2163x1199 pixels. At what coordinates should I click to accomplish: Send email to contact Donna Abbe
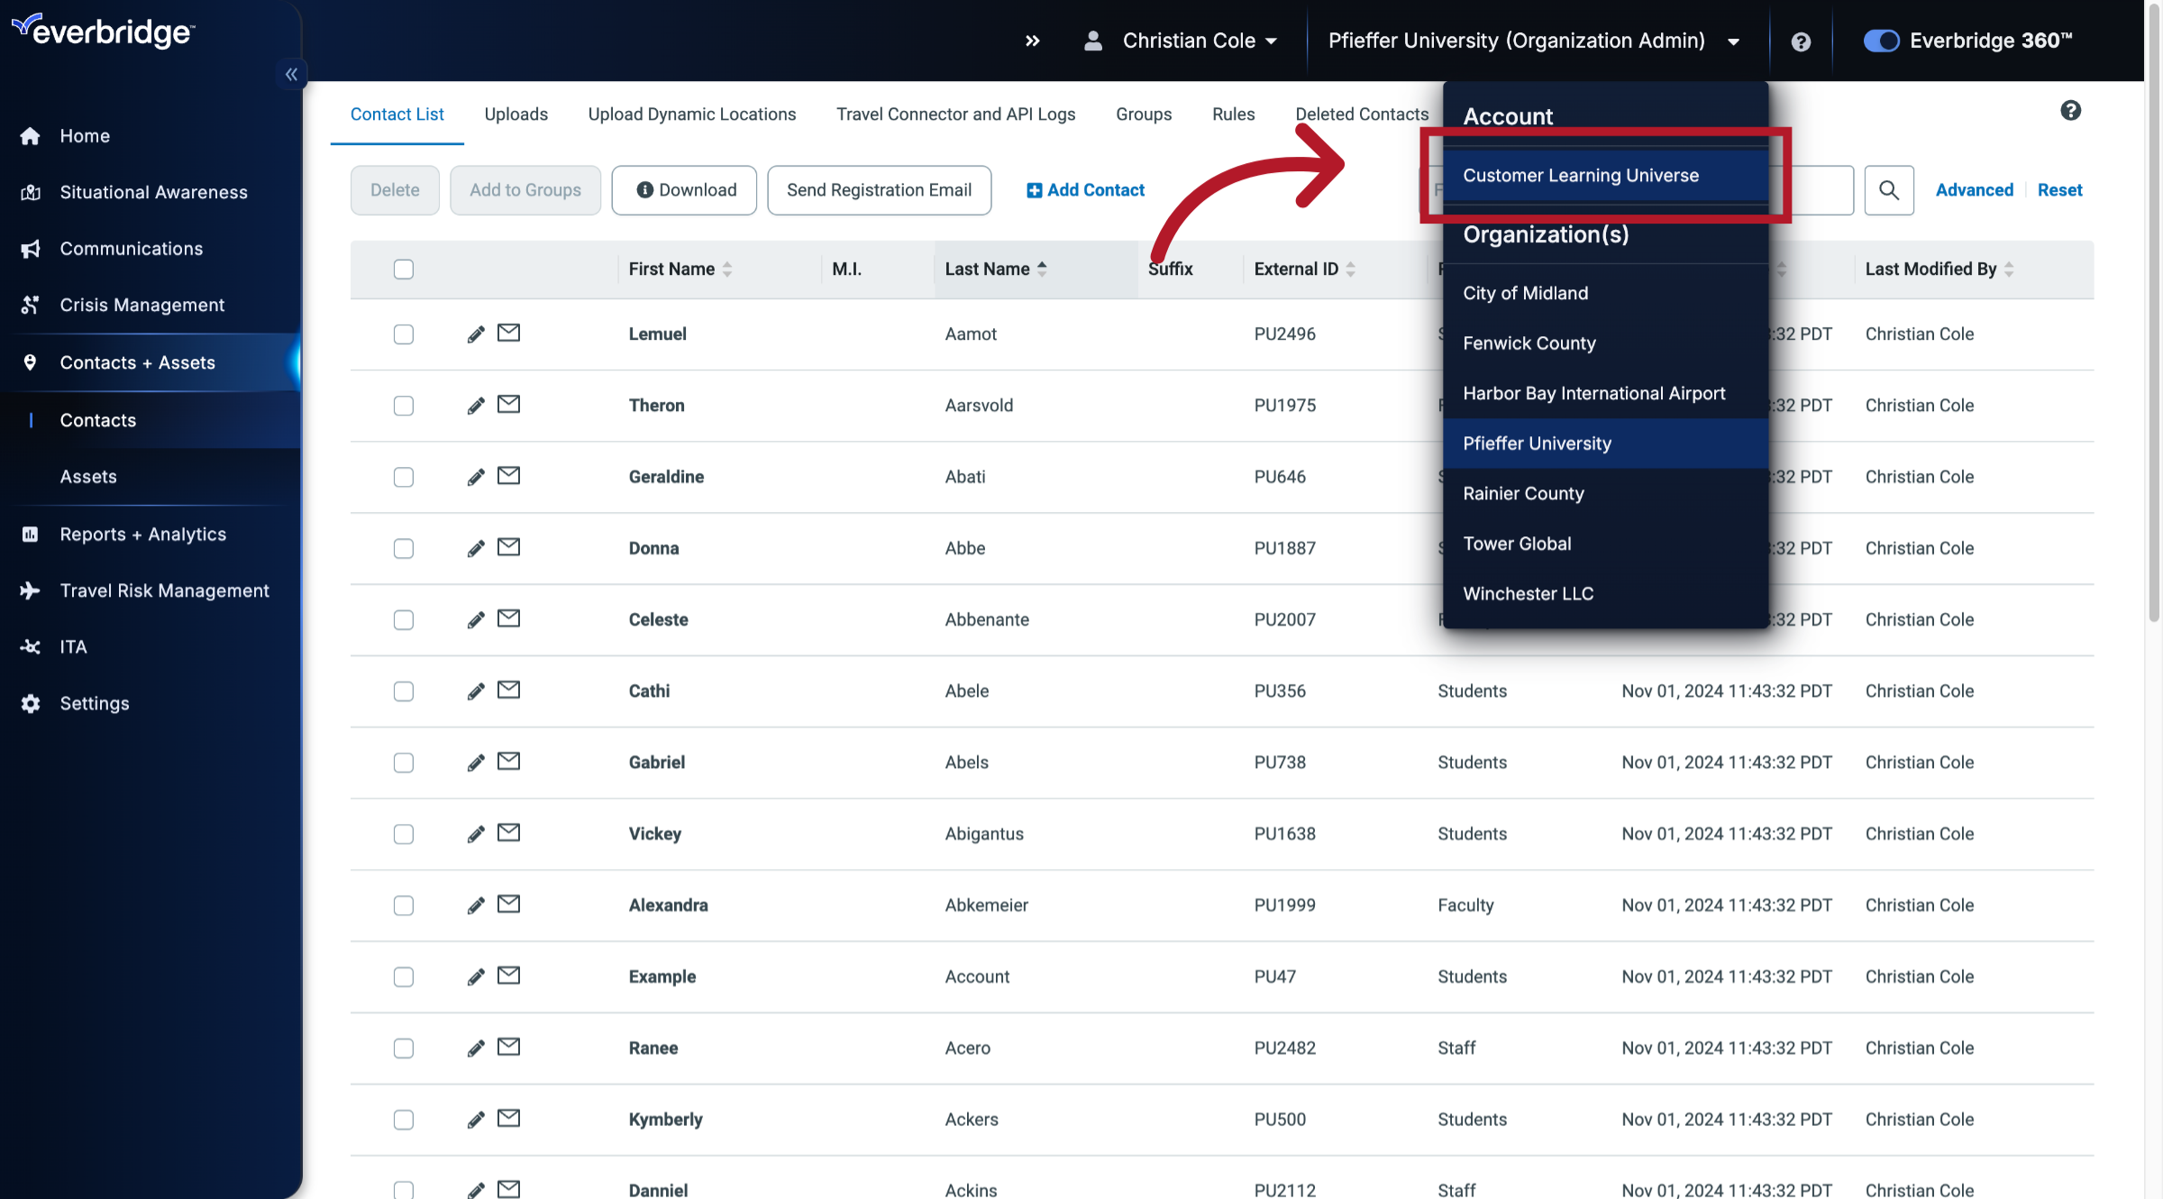(508, 547)
